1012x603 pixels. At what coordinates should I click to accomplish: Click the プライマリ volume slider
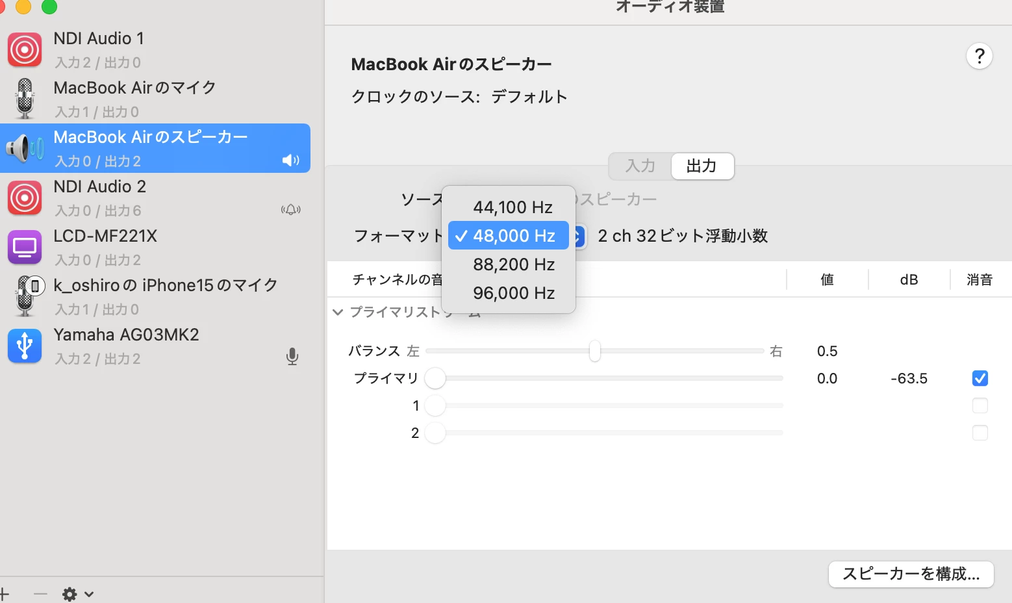click(x=604, y=378)
